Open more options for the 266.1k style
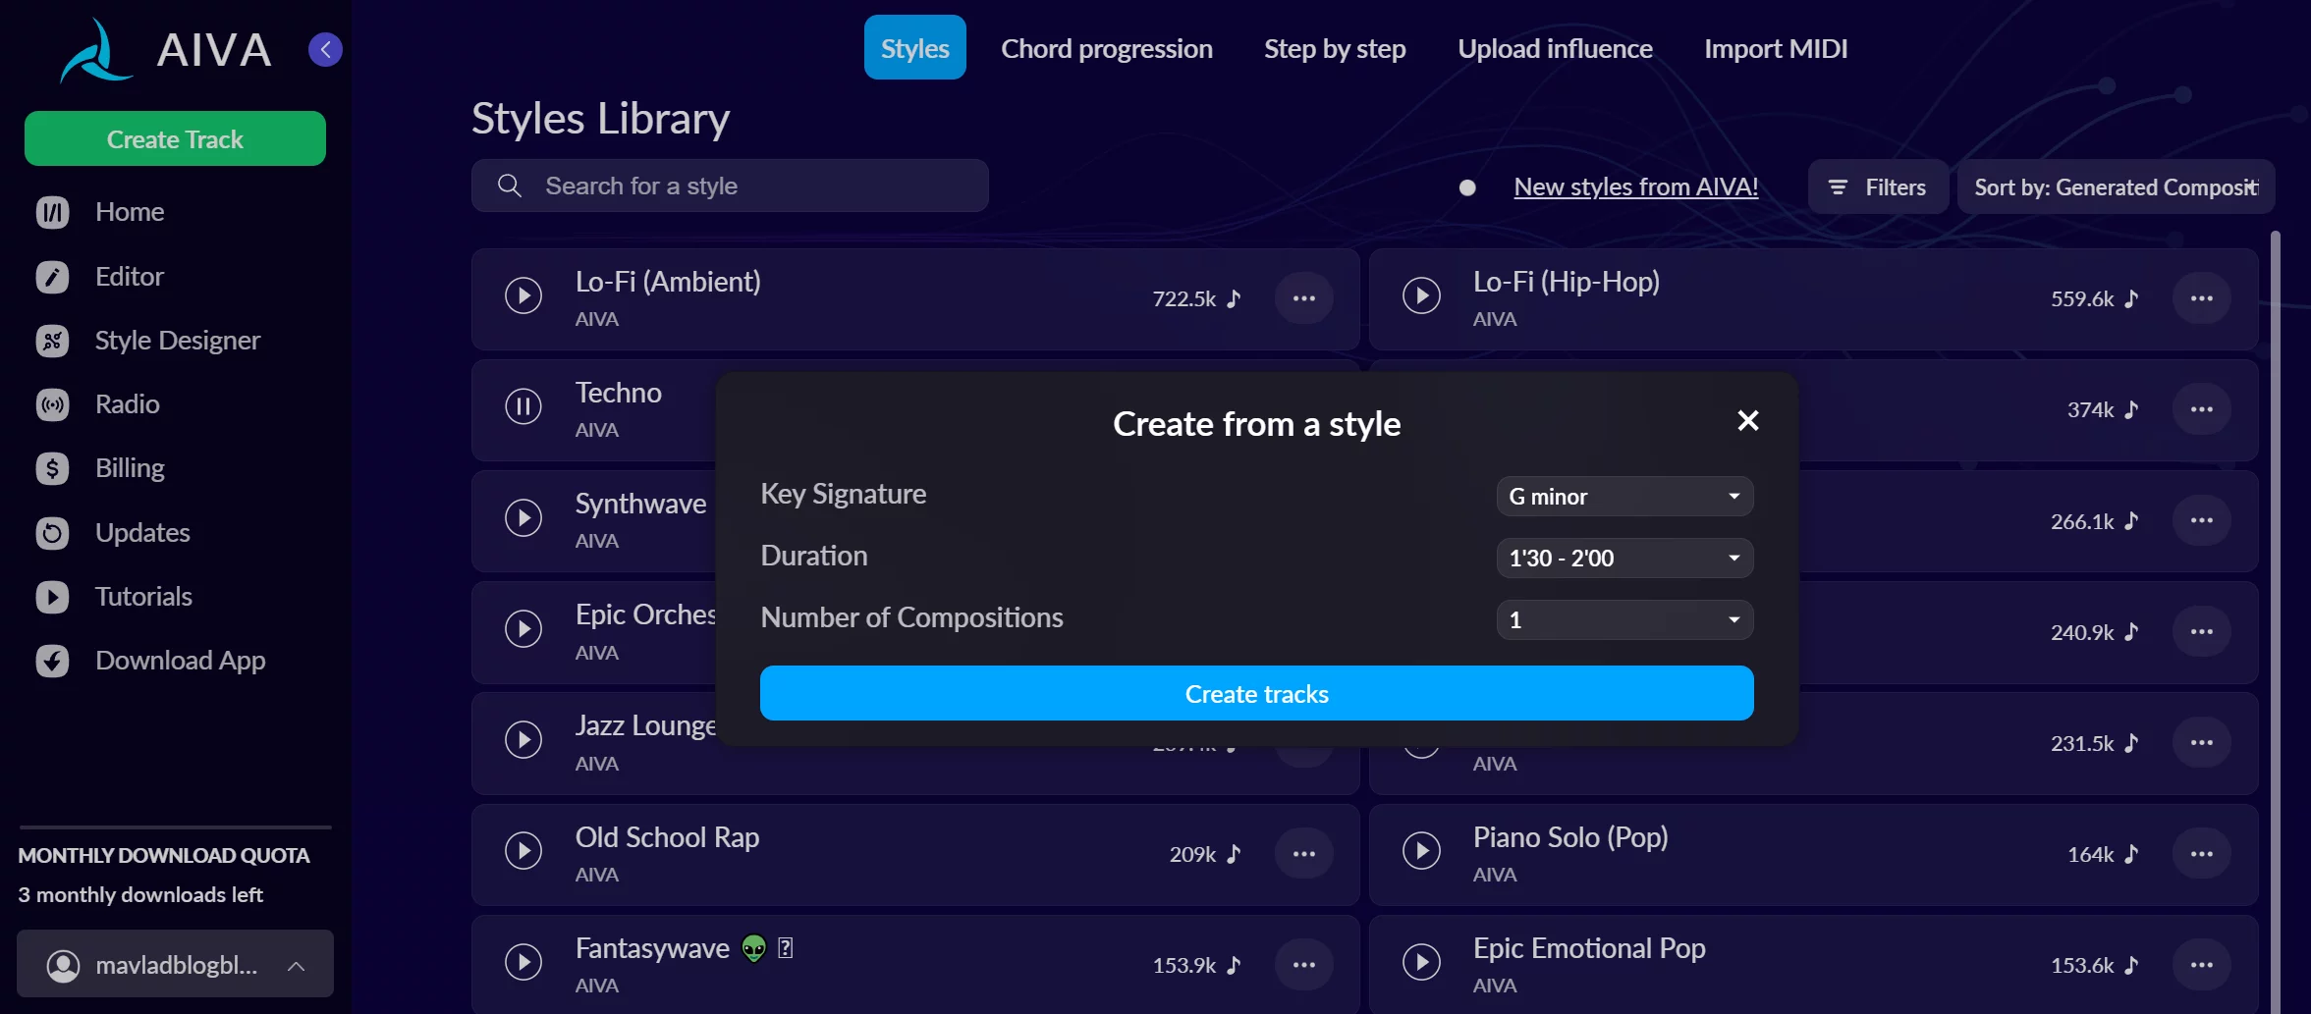The height and width of the screenshot is (1014, 2311). pyautogui.click(x=2202, y=520)
